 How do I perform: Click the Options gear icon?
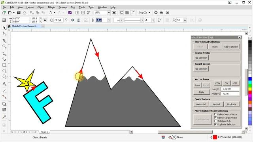pyautogui.click(x=156, y=13)
